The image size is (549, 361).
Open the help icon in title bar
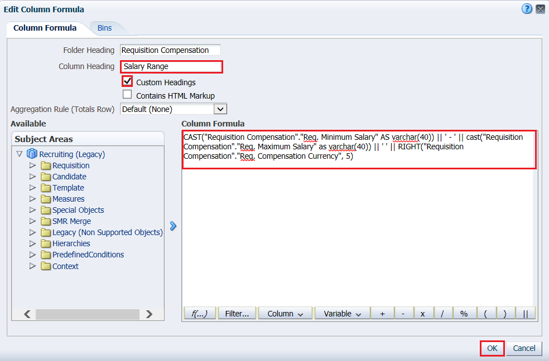coord(527,9)
